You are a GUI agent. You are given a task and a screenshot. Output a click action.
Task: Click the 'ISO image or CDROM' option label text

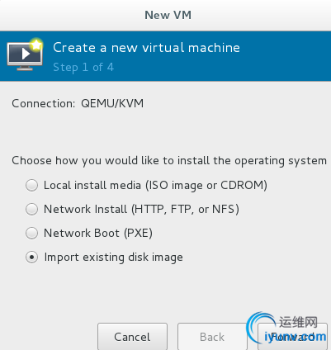tap(206, 185)
